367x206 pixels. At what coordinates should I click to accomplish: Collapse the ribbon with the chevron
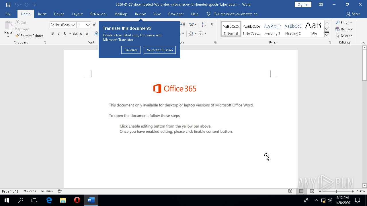[x=363, y=42]
